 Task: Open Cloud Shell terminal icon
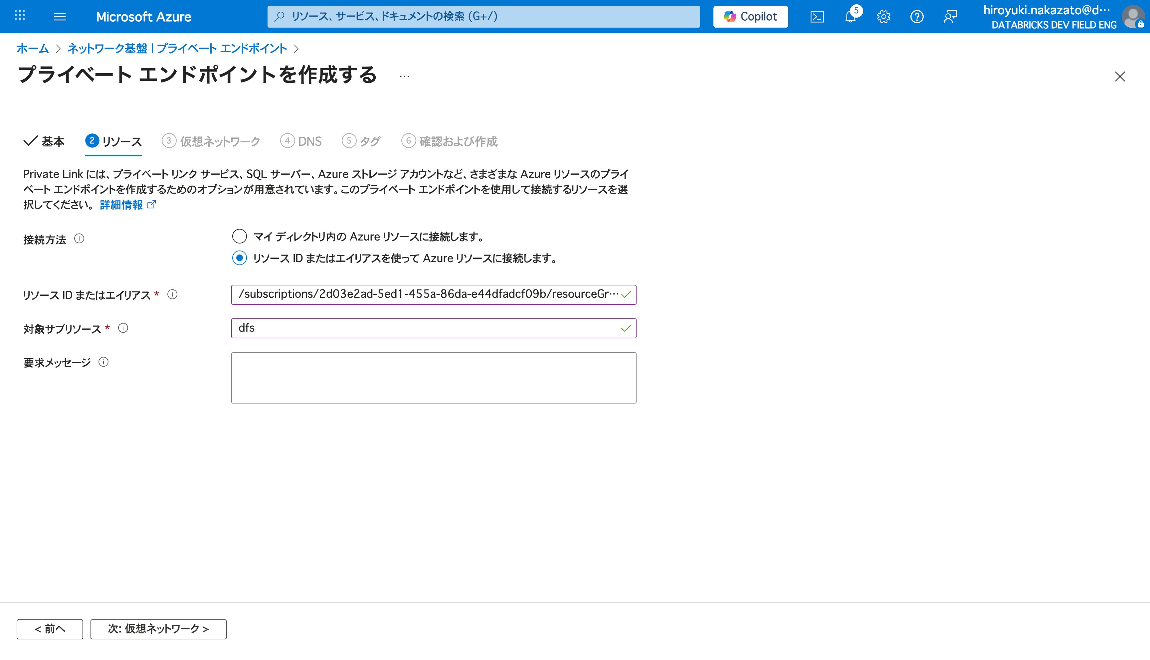point(817,17)
